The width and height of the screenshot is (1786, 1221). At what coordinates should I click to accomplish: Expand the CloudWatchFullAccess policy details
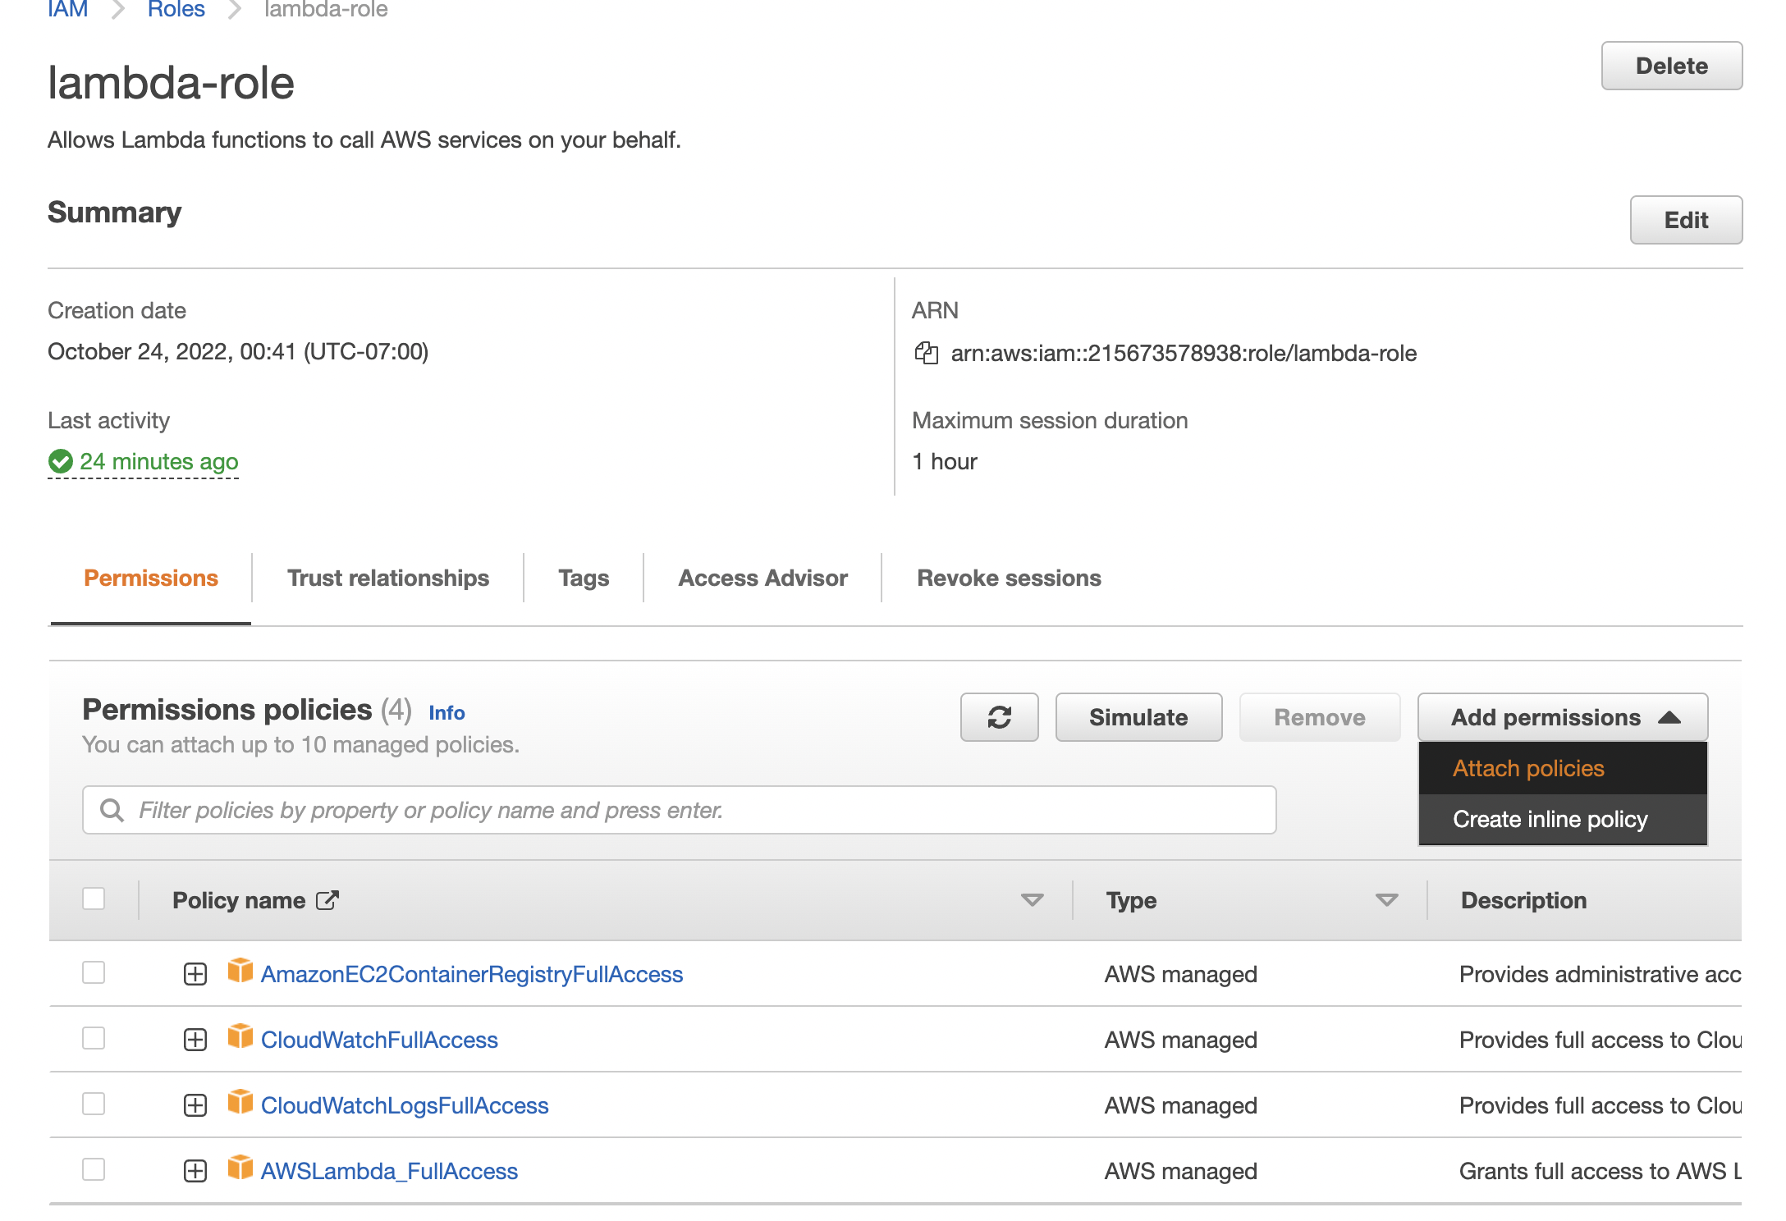pos(195,1040)
